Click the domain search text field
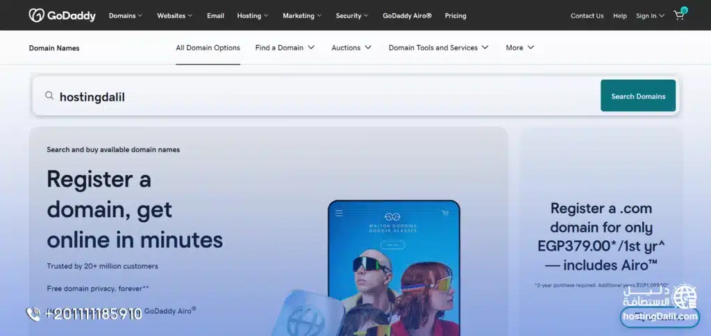The height and width of the screenshot is (336, 711). (319, 96)
